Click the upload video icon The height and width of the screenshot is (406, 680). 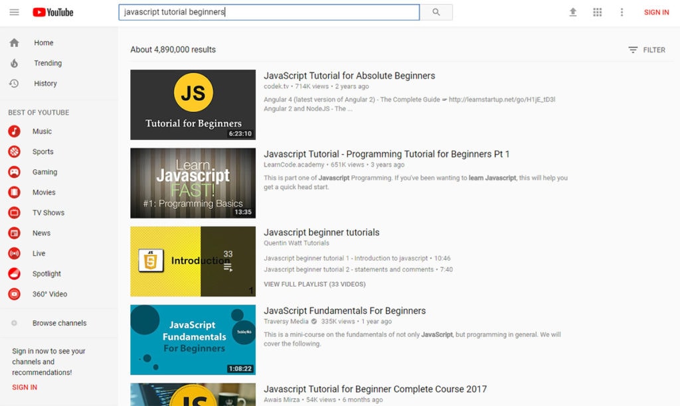pyautogui.click(x=572, y=12)
